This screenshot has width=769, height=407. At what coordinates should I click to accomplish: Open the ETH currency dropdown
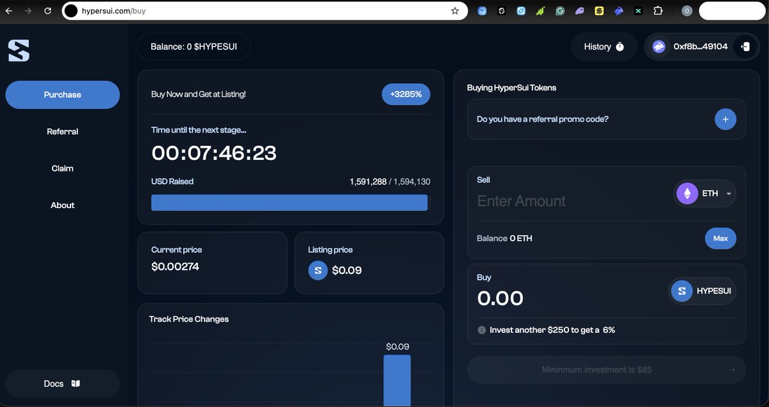coord(705,193)
